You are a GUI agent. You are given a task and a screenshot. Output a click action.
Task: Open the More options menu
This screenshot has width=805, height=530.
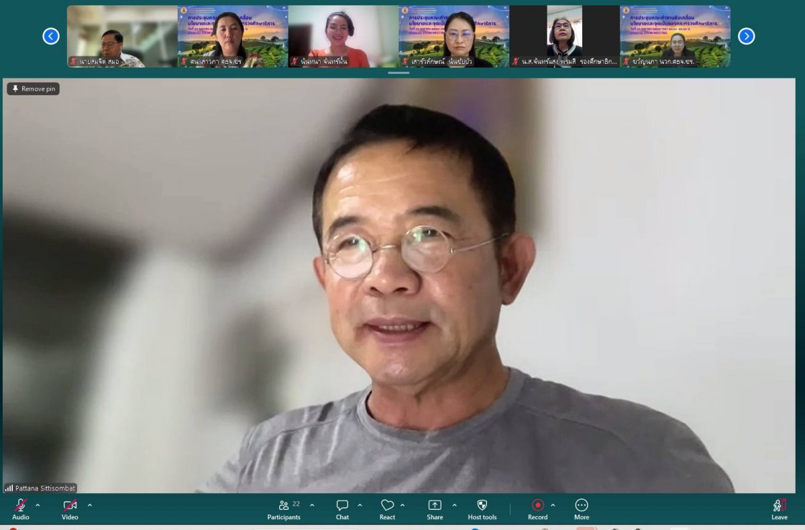(582, 507)
